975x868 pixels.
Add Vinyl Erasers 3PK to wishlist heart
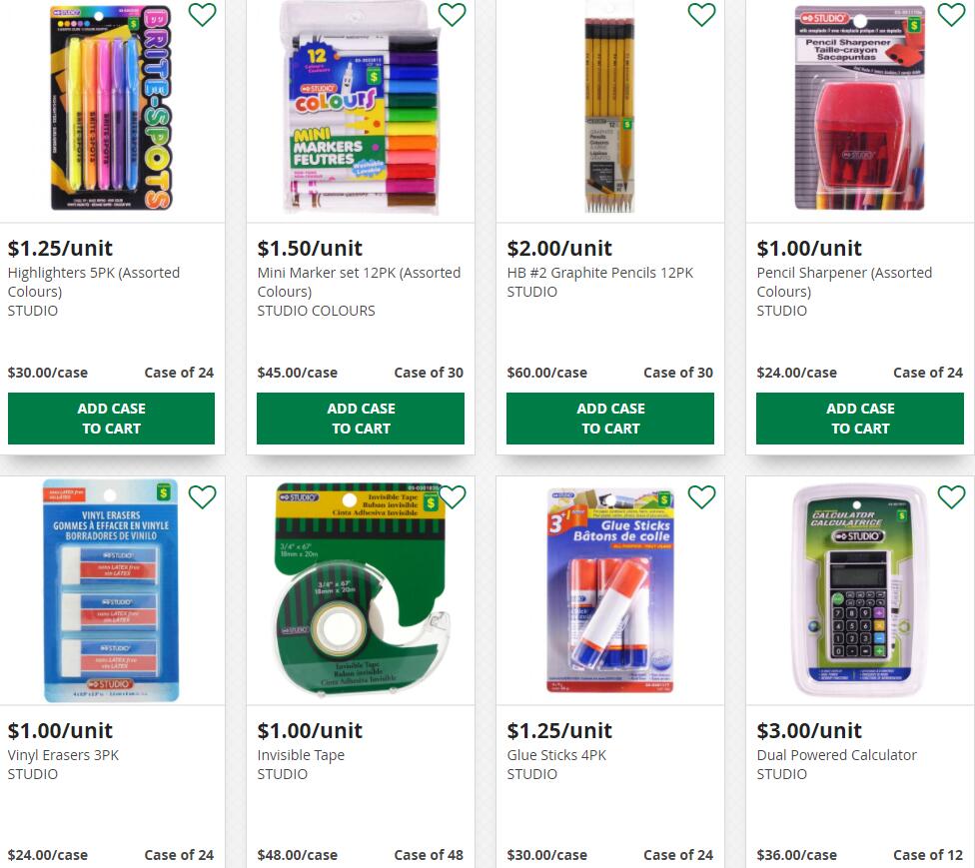tap(202, 496)
